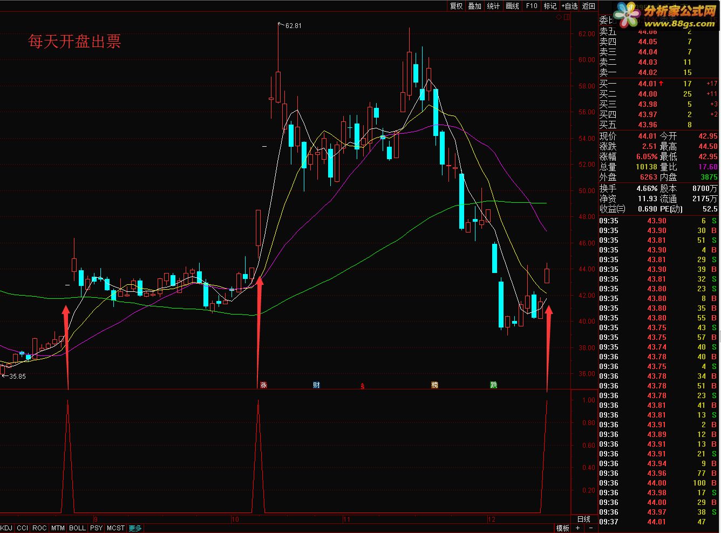
Task: Switch to PSY indicator tab
Action: click(96, 528)
